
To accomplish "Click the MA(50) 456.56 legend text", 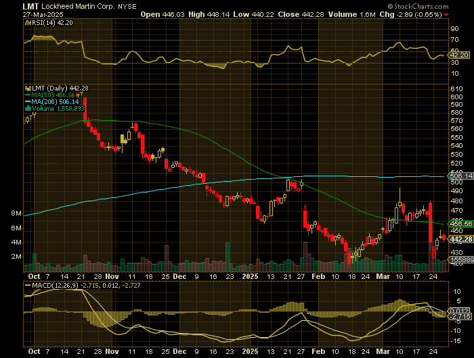I will [x=53, y=95].
